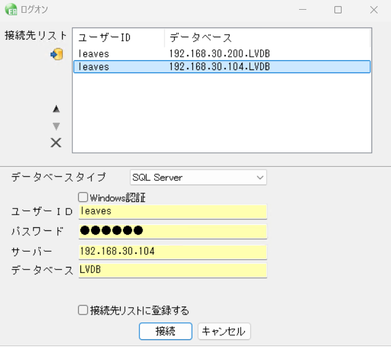This screenshot has width=391, height=348.
Task: Move the selected connection up with the arrow
Action: pos(56,109)
